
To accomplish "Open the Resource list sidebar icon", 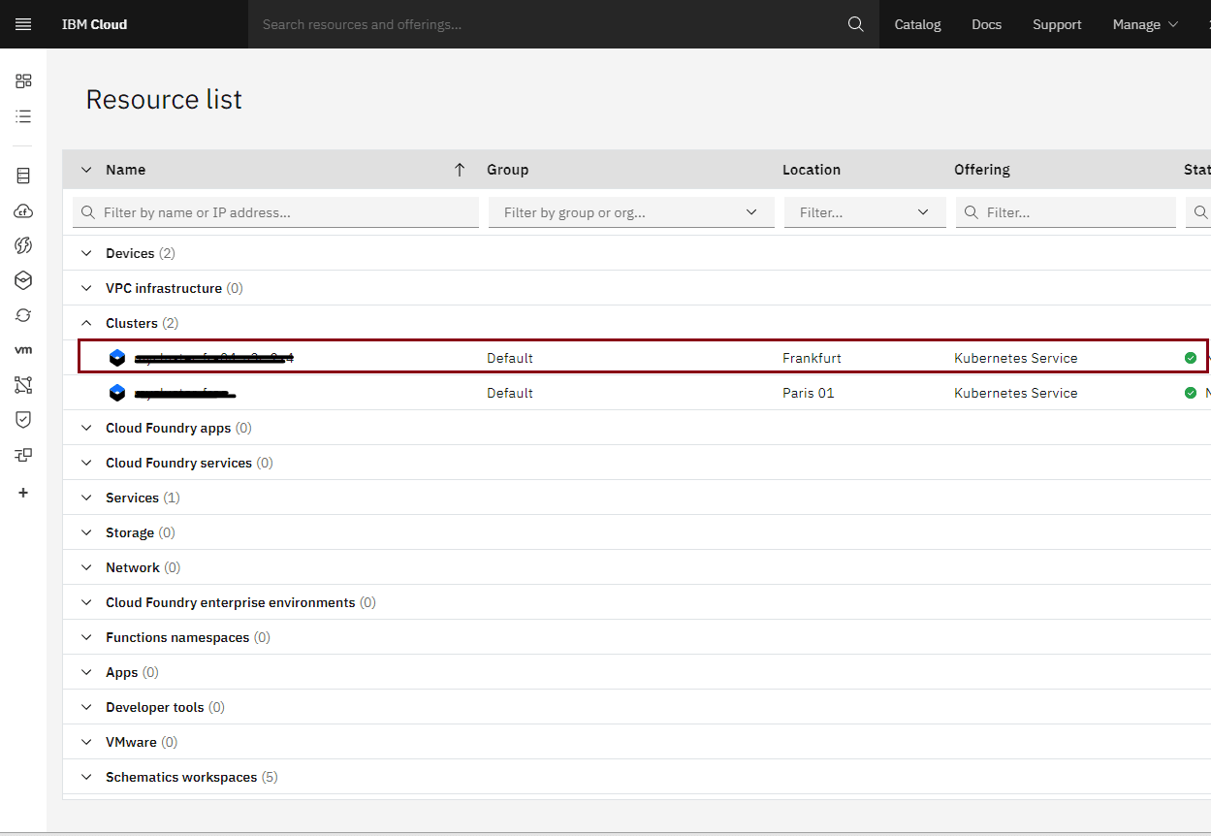I will tap(23, 116).
